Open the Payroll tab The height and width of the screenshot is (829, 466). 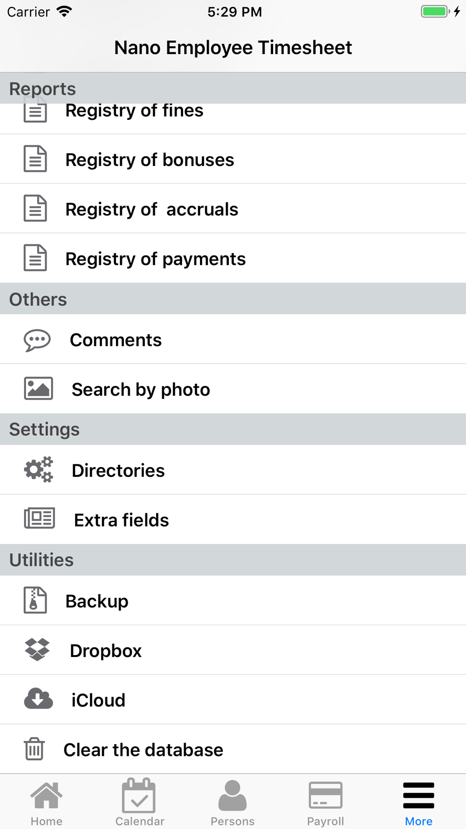pyautogui.click(x=326, y=803)
